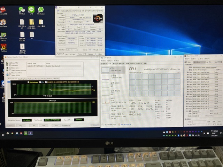Viewport: 223px width, 167px height.
Task: Uncheck the Stress FPU checkbox
Action: 10,65
